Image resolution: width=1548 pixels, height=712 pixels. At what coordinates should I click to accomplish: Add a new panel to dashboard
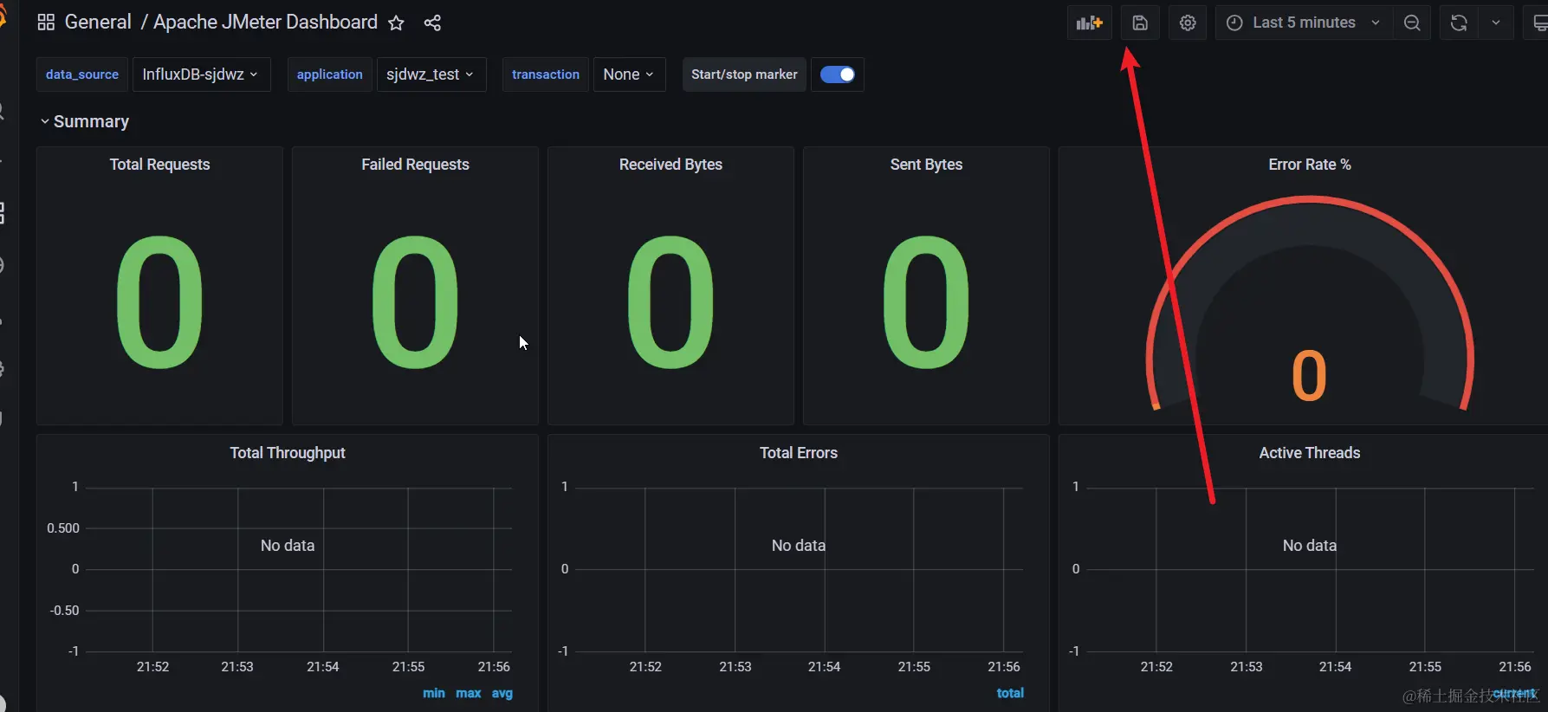pyautogui.click(x=1089, y=23)
